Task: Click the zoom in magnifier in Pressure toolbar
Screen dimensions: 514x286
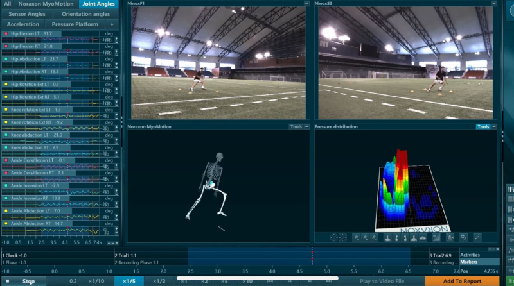Action: point(365,237)
